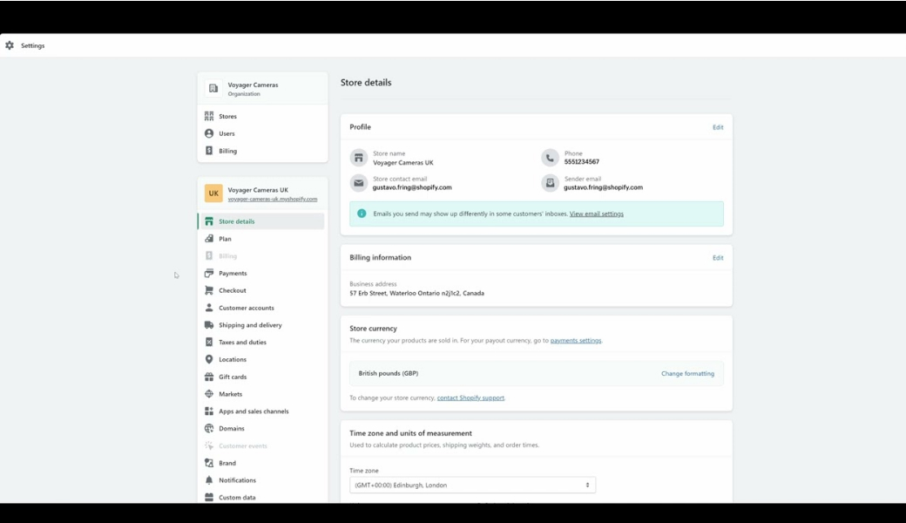Click the Voyager Cameras organization name

[x=253, y=85]
